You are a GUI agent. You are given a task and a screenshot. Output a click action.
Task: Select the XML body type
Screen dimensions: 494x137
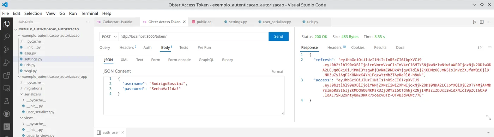(x=124, y=60)
